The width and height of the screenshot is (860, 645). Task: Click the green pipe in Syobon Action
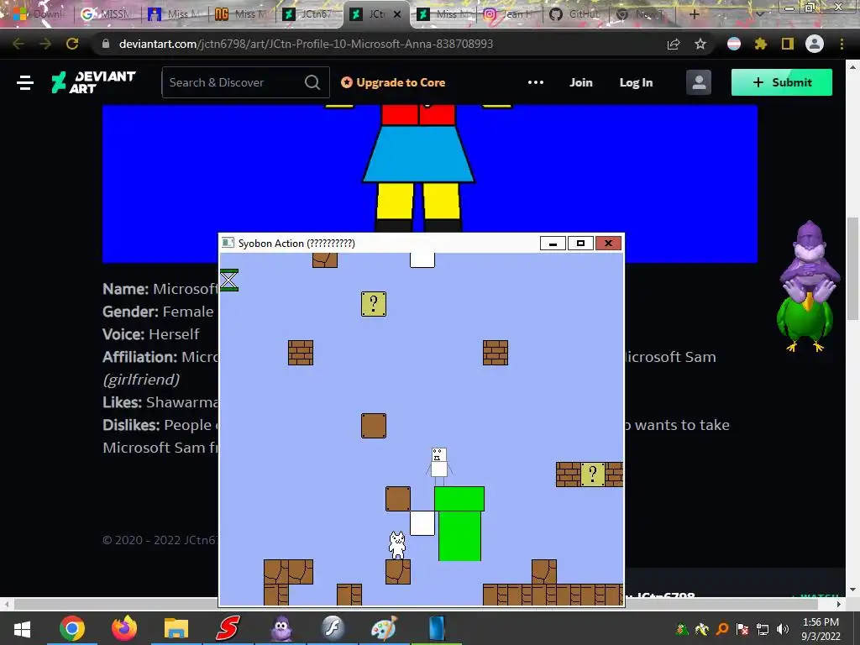459,524
